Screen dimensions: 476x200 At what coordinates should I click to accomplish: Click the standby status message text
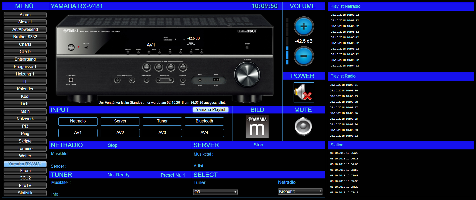pos(162,103)
